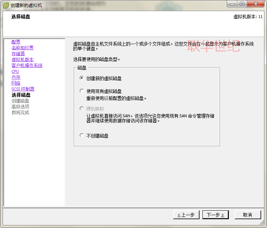
Task: Minimize the 创建新的虚拟机 window
Action: (x=232, y=4)
